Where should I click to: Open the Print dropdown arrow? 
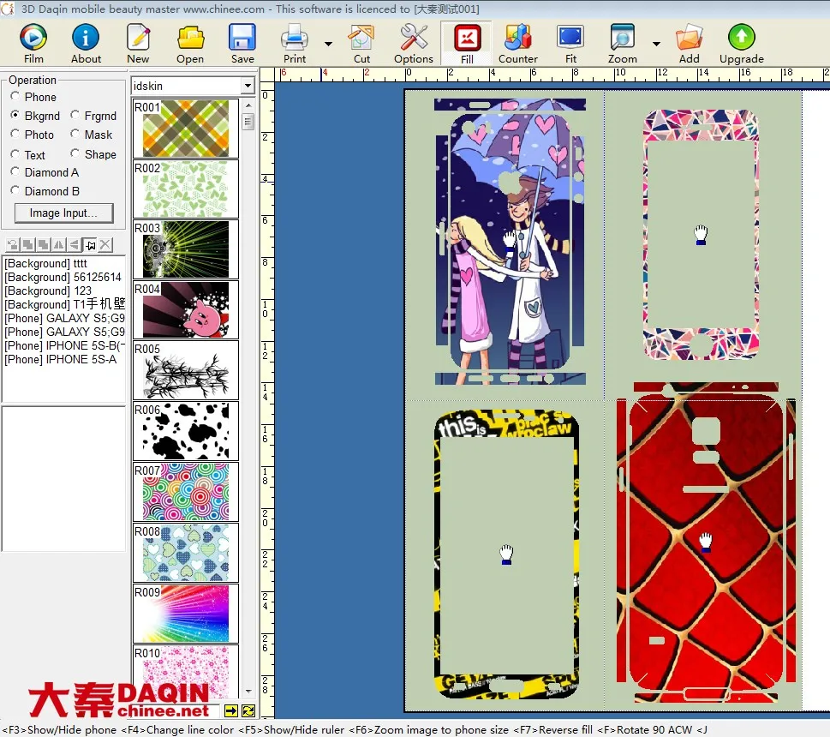tap(328, 44)
